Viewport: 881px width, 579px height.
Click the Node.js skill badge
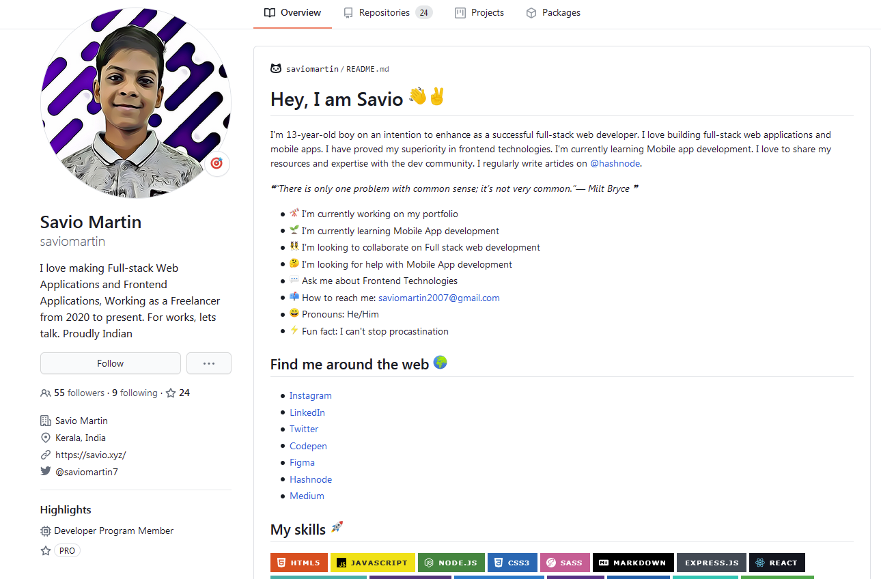pyautogui.click(x=451, y=563)
